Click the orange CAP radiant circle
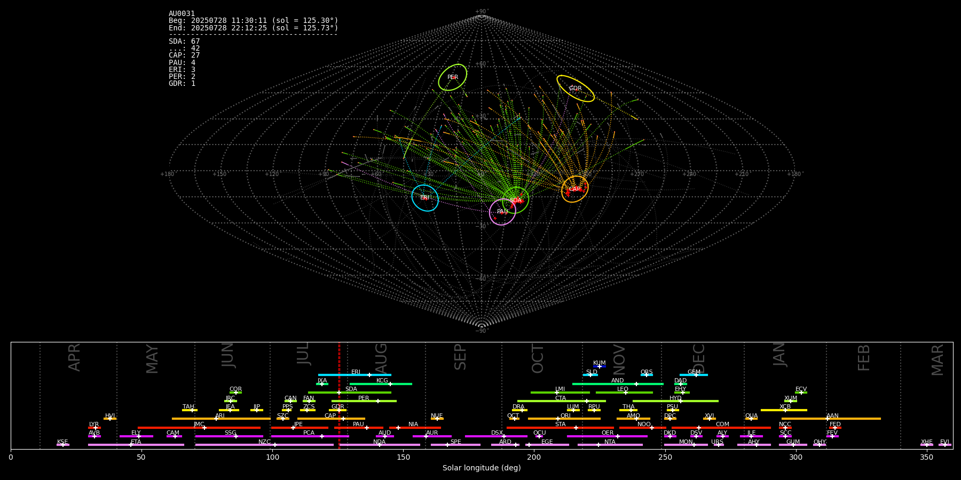Screen dimensions: 961x480 [575, 189]
